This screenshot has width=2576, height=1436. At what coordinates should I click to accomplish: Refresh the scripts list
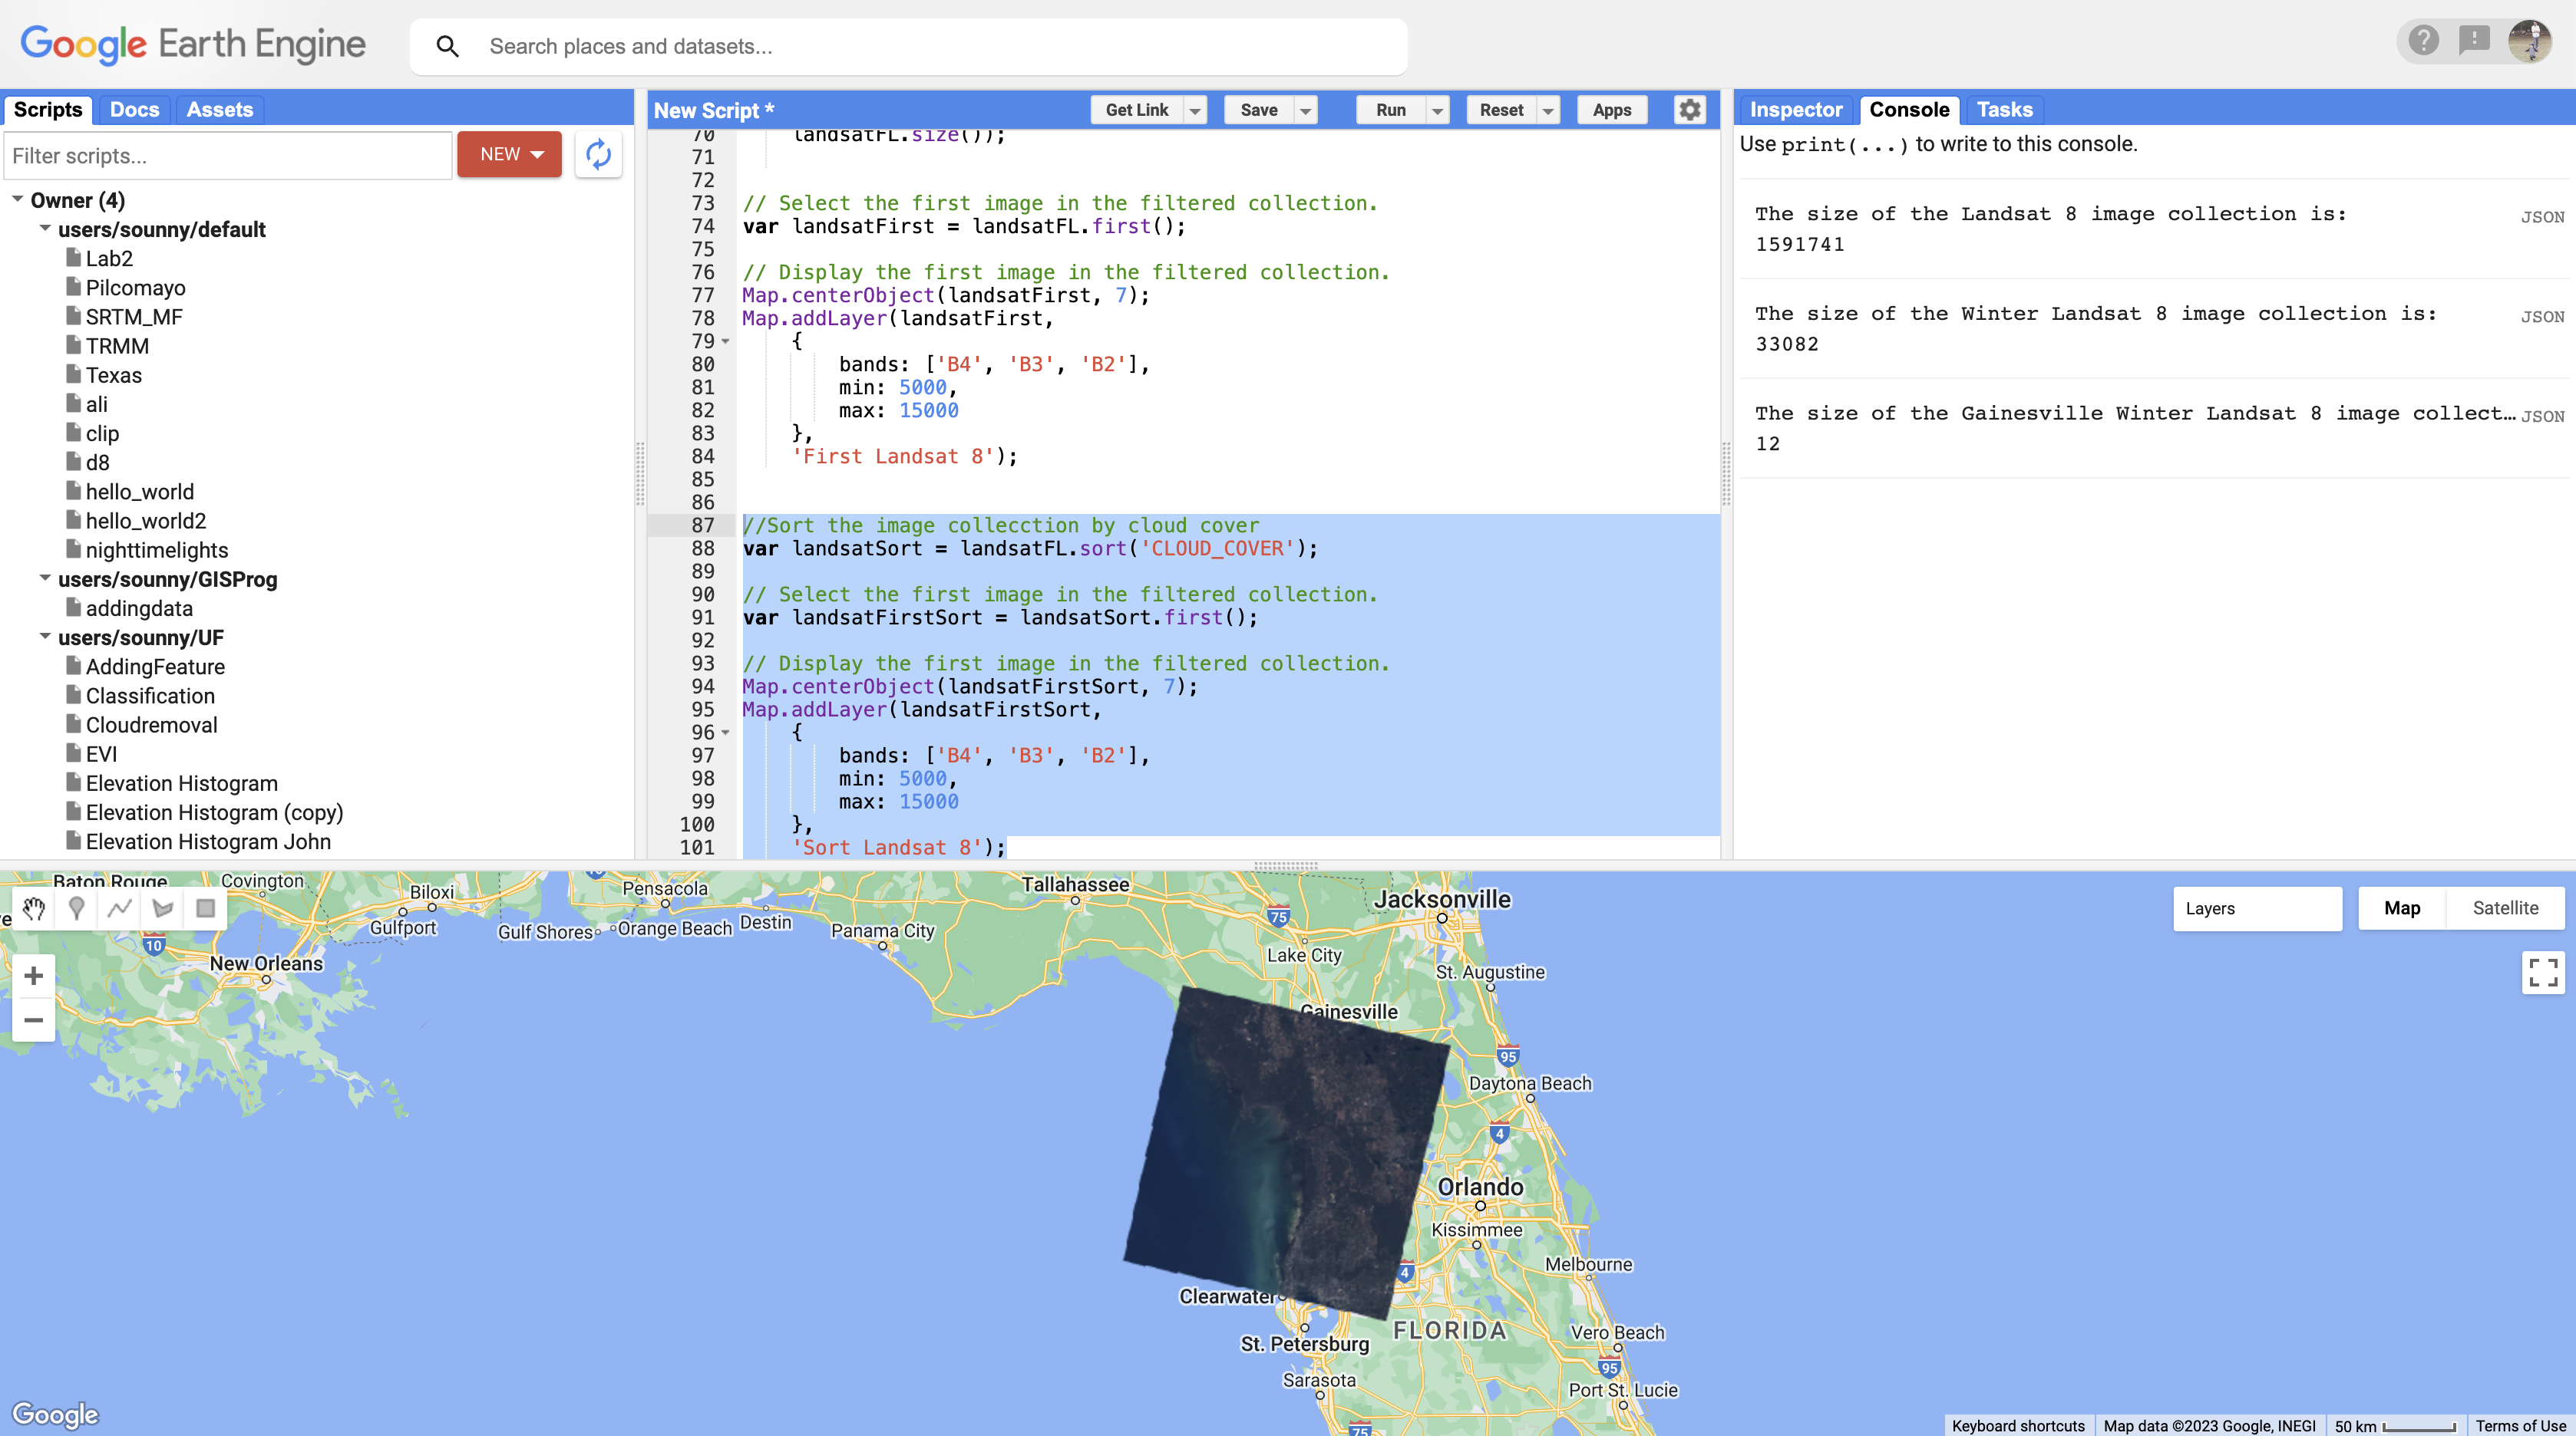click(598, 154)
